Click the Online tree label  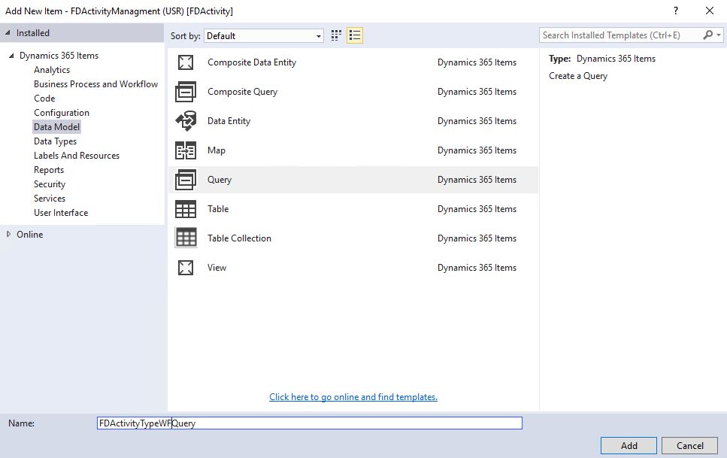[29, 235]
